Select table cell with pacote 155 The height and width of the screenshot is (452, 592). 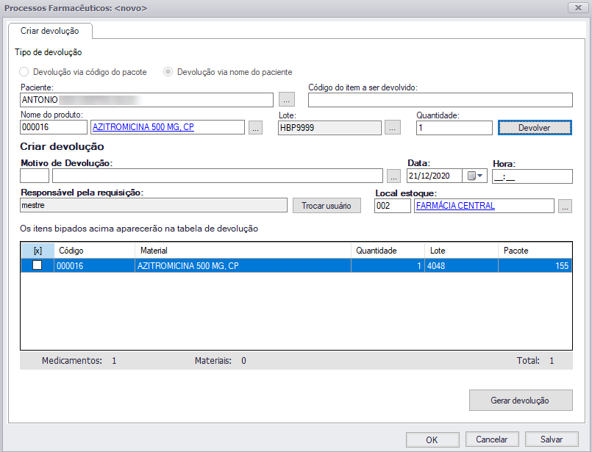(x=535, y=265)
